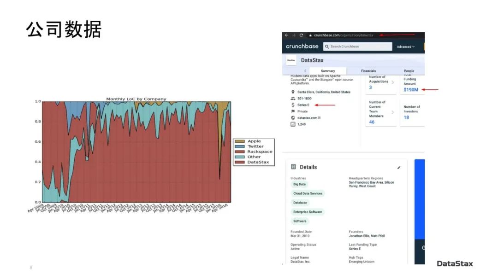Click the location pin icon
The image size is (498, 280).
(293, 92)
